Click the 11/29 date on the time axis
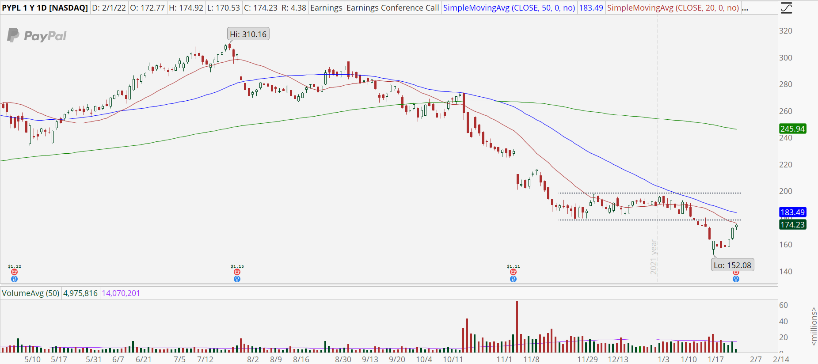 [x=587, y=359]
